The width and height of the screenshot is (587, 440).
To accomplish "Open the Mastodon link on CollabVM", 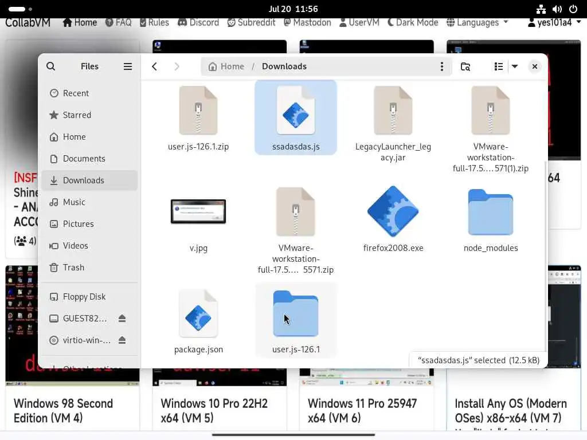I will coord(307,22).
